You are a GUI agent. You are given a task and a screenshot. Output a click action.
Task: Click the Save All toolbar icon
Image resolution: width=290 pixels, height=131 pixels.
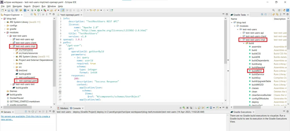(12, 10)
